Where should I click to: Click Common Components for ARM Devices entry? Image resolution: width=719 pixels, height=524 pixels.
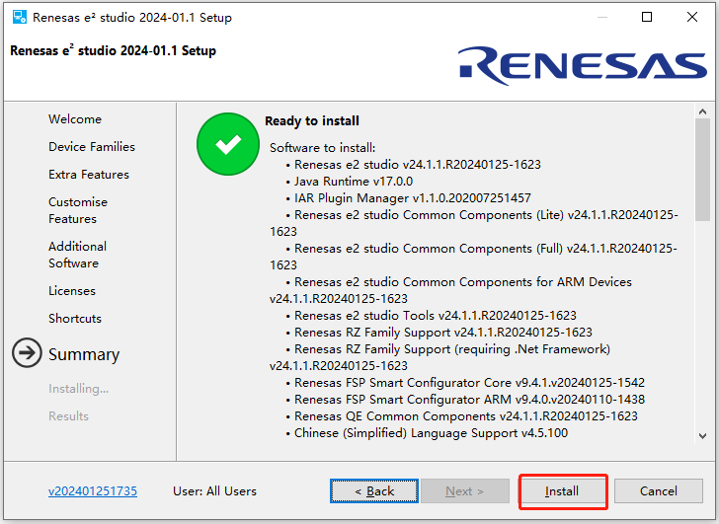pos(450,290)
